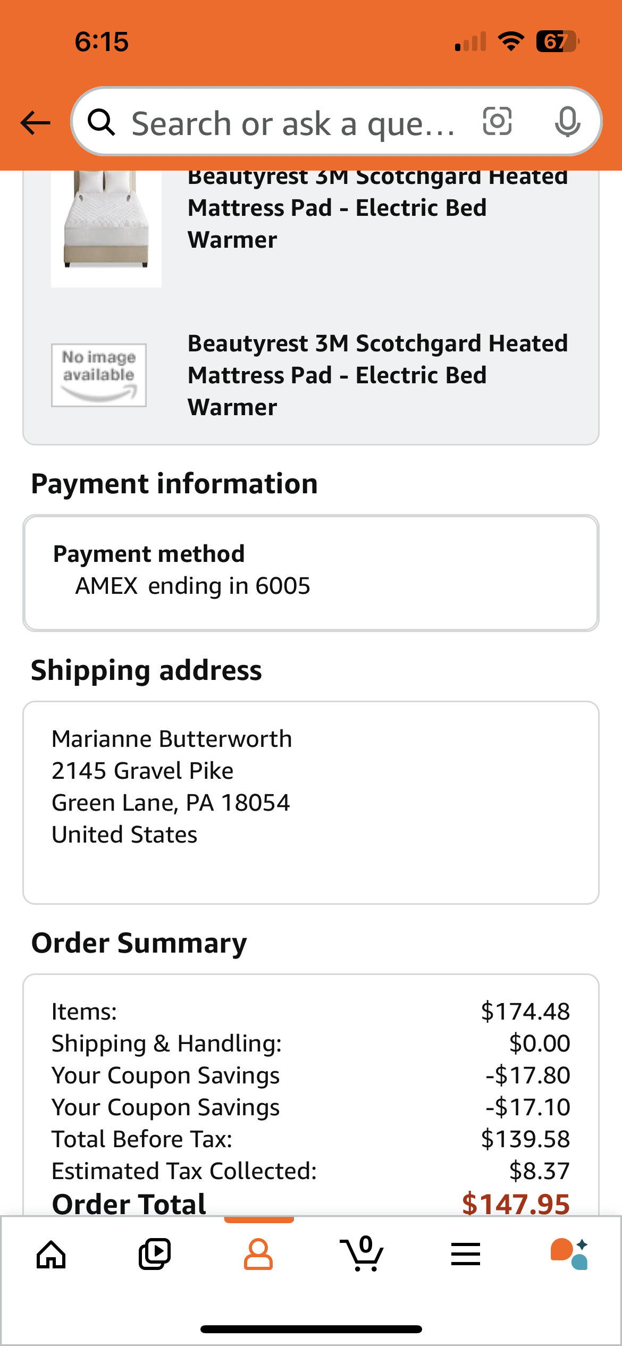Open the shopping cart icon
This screenshot has width=622, height=1346.
click(x=362, y=1254)
